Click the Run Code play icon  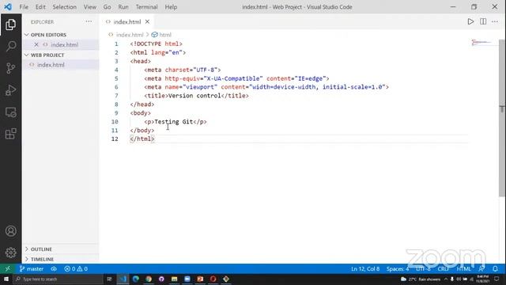[470, 21]
